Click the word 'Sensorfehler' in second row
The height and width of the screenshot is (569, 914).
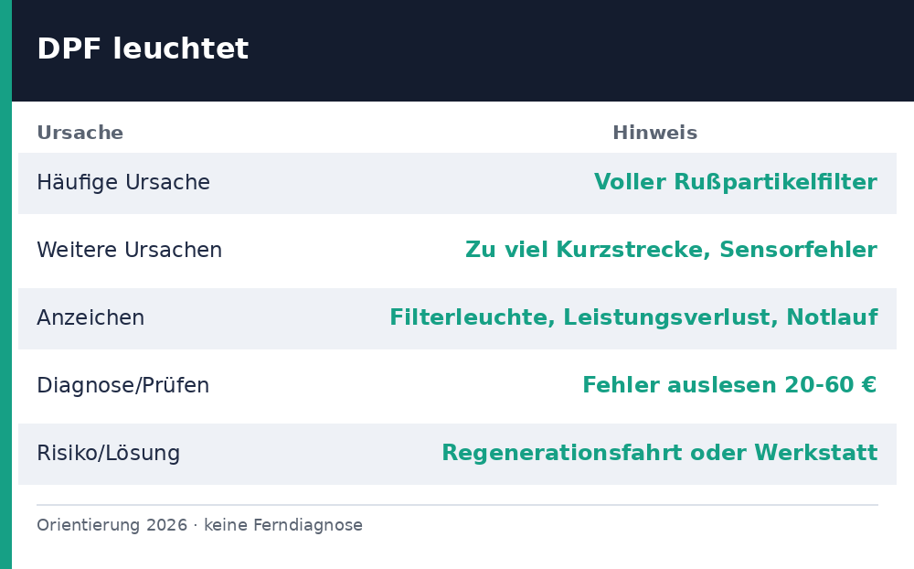pos(799,250)
